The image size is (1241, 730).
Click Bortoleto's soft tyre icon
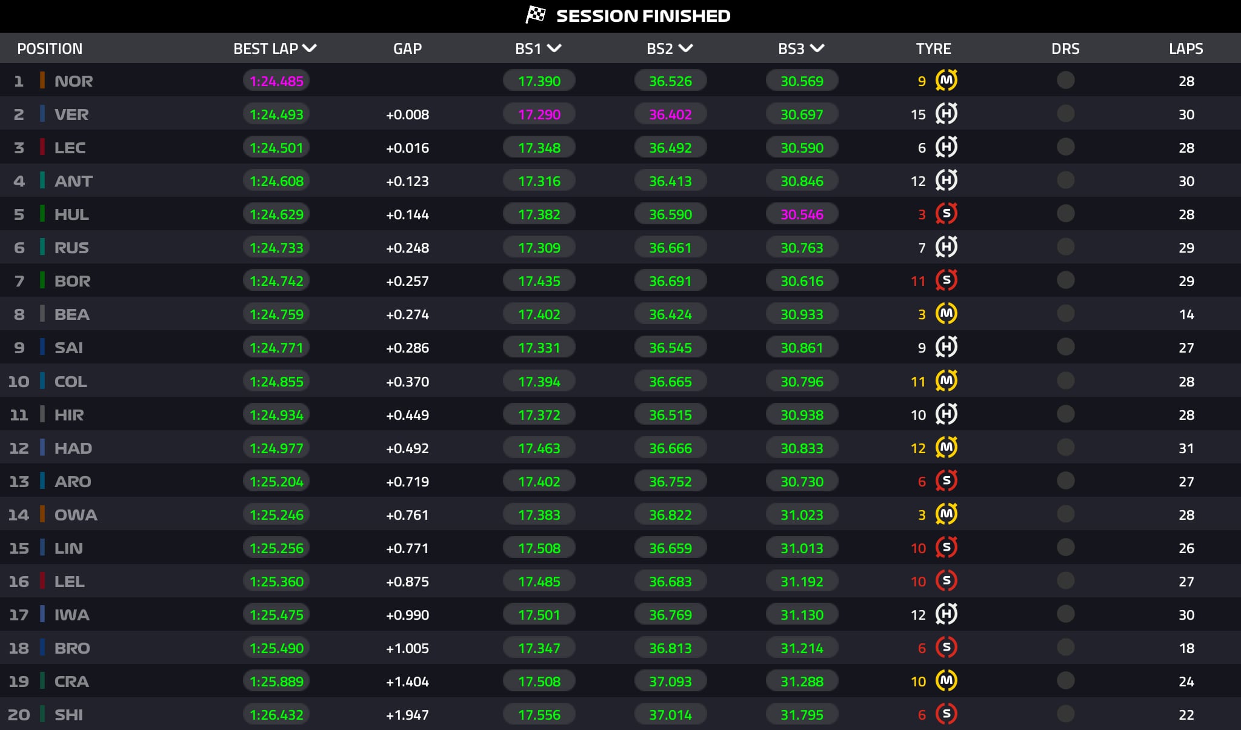click(x=946, y=280)
